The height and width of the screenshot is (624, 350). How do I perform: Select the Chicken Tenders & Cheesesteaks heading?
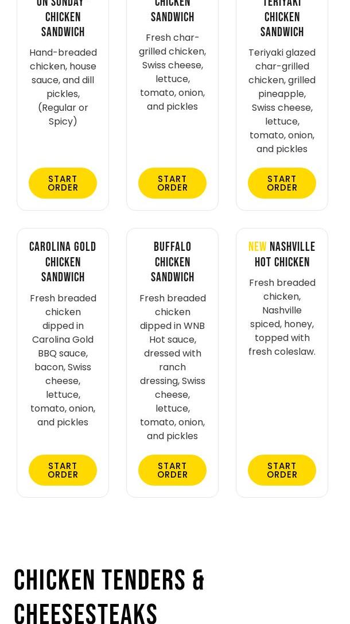point(109,597)
